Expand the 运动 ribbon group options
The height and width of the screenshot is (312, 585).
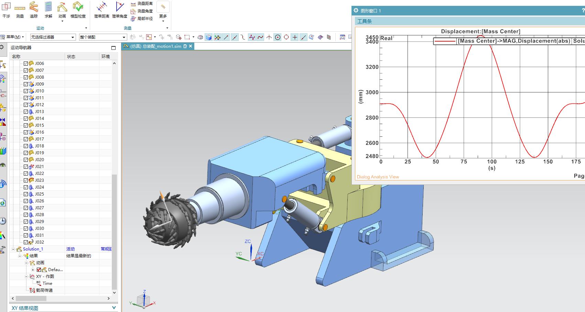(86, 28)
